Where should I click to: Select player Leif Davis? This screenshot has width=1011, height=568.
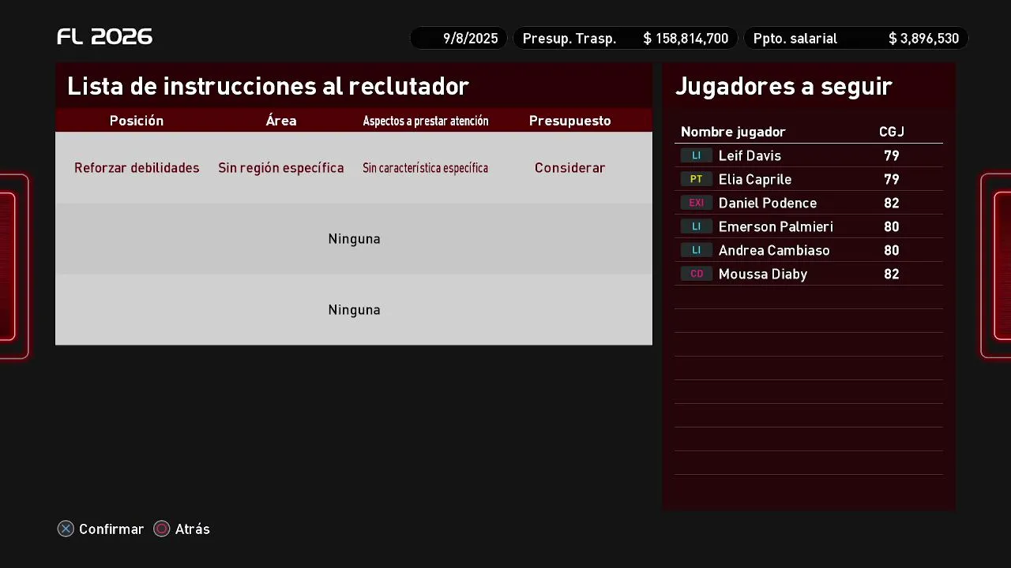coord(750,155)
